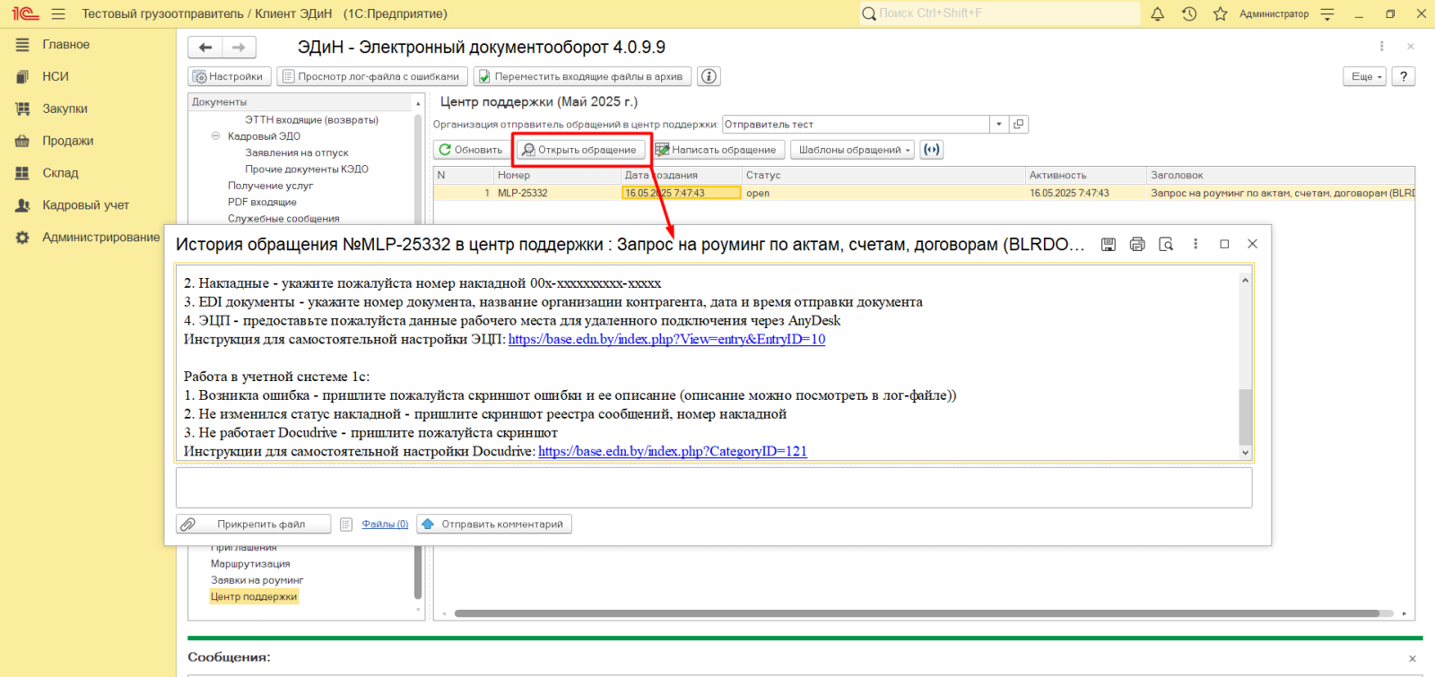Open notifications bell icon
The image size is (1435, 677).
pyautogui.click(x=1157, y=13)
